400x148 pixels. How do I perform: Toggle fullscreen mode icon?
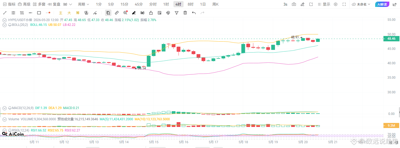pyautogui.click(x=344, y=4)
